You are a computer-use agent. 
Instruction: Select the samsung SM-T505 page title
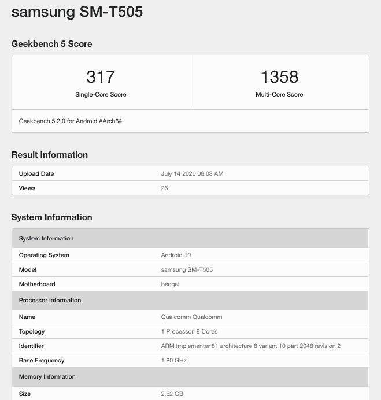click(x=77, y=12)
